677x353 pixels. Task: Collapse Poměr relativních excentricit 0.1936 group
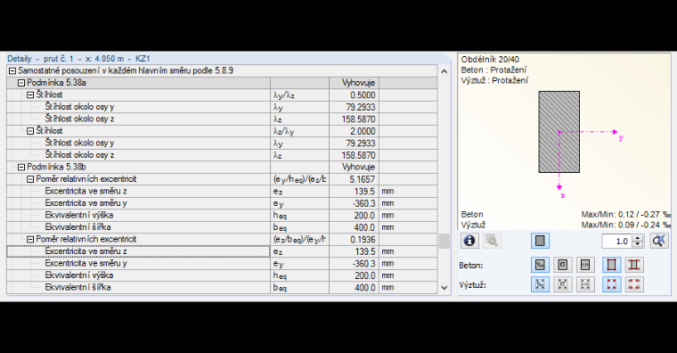[x=30, y=240]
